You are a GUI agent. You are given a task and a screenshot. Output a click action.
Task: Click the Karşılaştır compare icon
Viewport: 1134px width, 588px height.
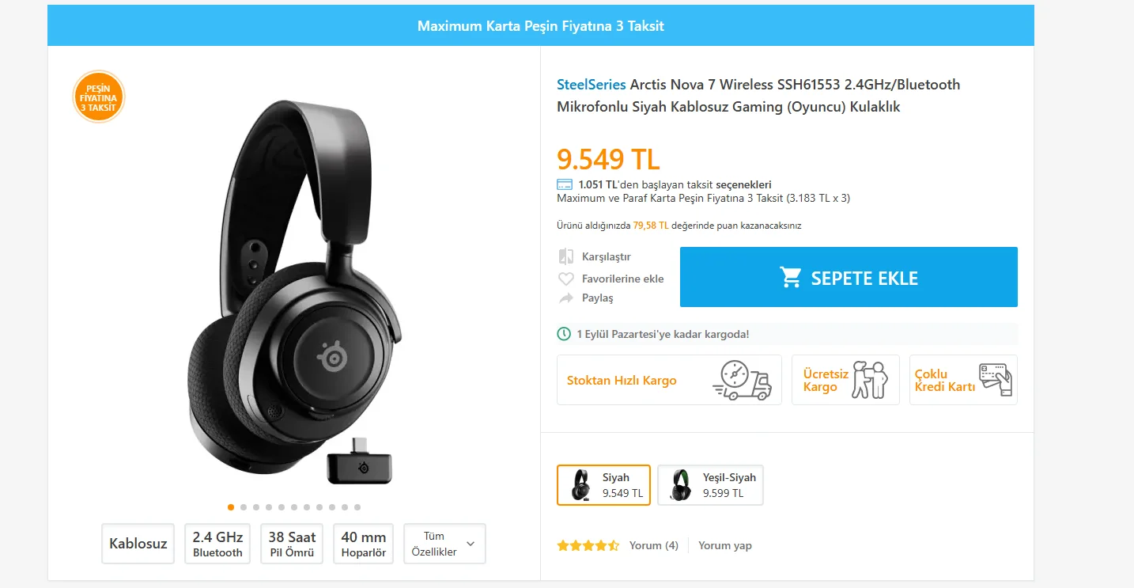point(565,256)
